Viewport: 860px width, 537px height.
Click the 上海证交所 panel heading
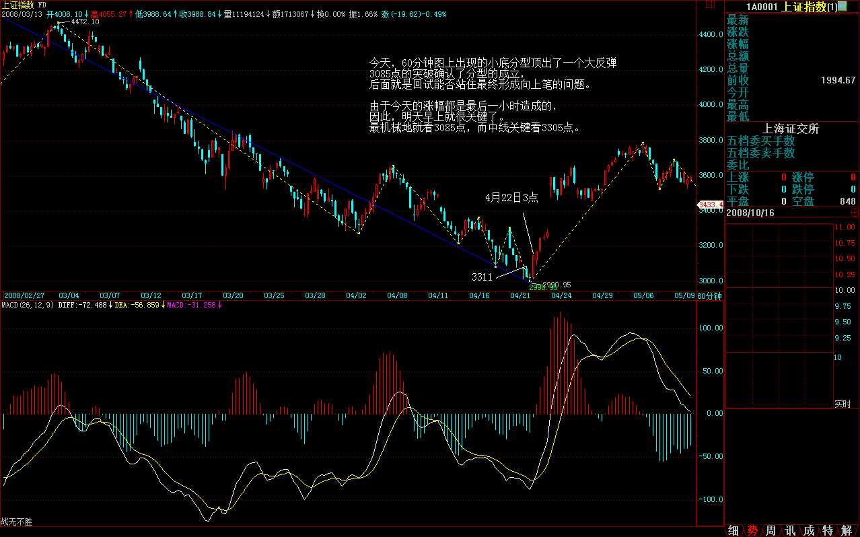click(790, 129)
